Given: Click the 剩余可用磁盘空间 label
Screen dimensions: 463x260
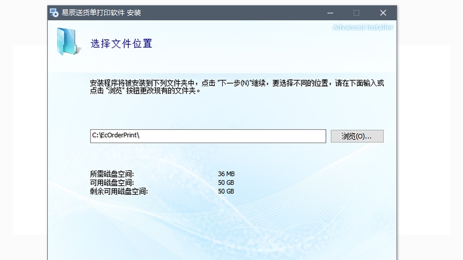Looking at the screenshot, I should point(119,191).
